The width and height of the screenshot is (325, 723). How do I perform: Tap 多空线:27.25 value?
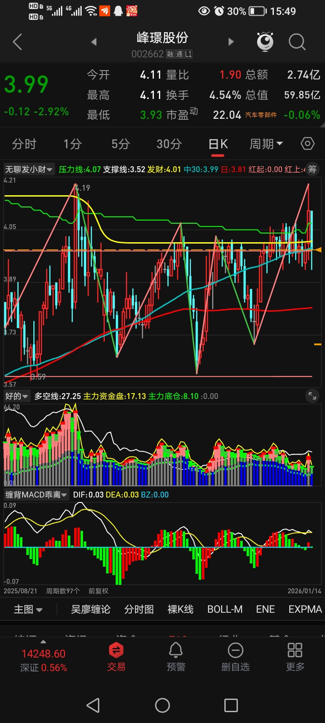(x=58, y=396)
